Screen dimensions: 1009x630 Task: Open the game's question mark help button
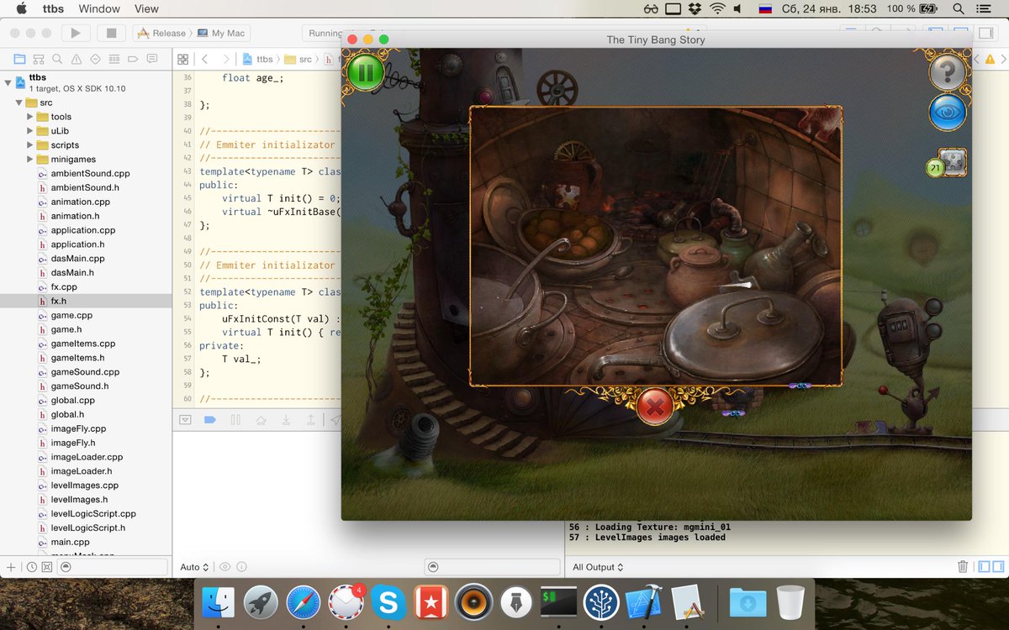[x=948, y=72]
